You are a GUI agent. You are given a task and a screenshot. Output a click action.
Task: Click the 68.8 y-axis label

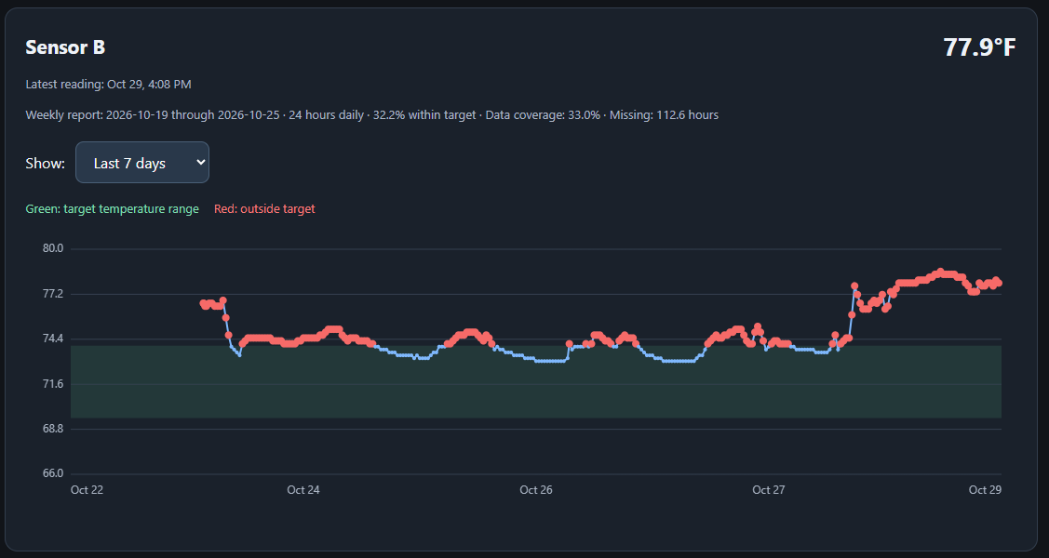pos(53,429)
